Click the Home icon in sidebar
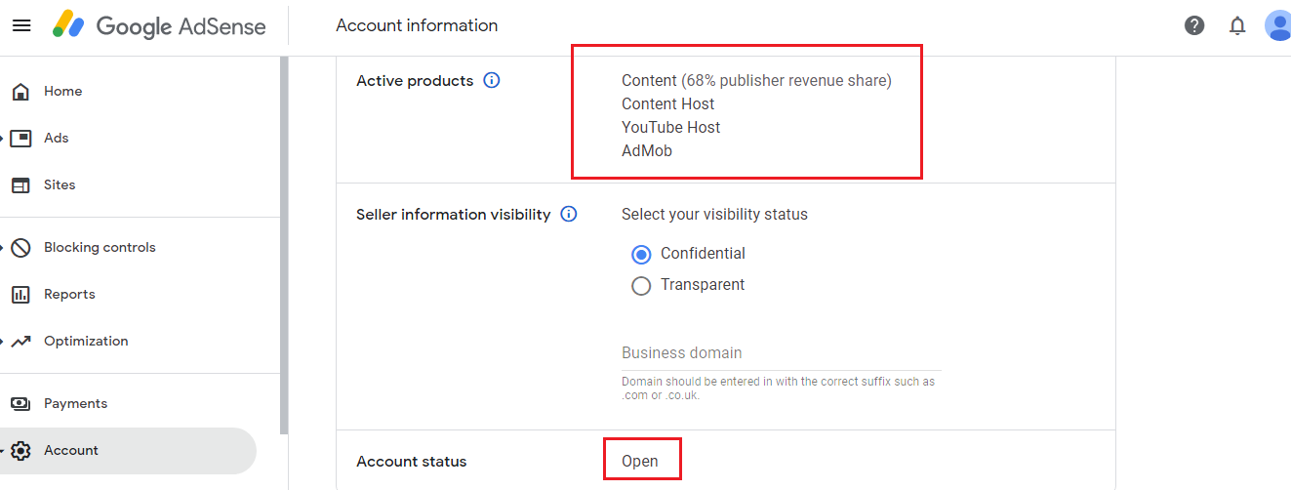 [x=20, y=92]
